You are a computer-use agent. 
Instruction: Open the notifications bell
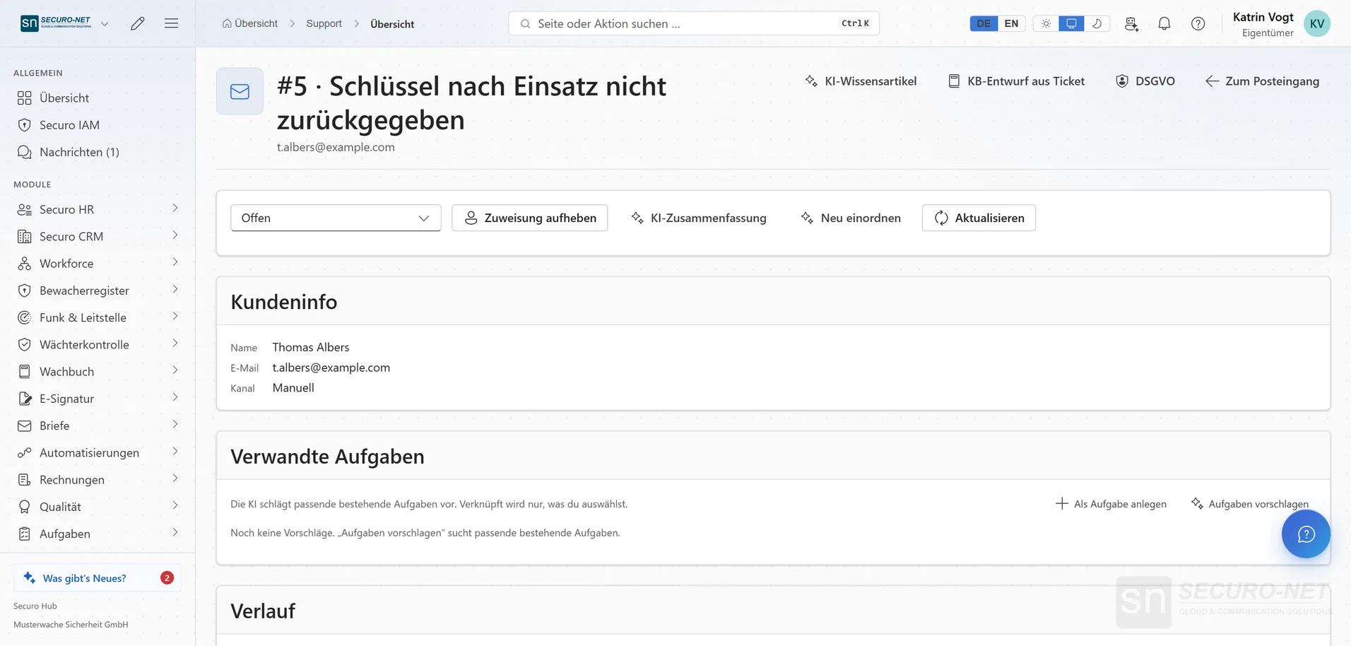coord(1164,23)
